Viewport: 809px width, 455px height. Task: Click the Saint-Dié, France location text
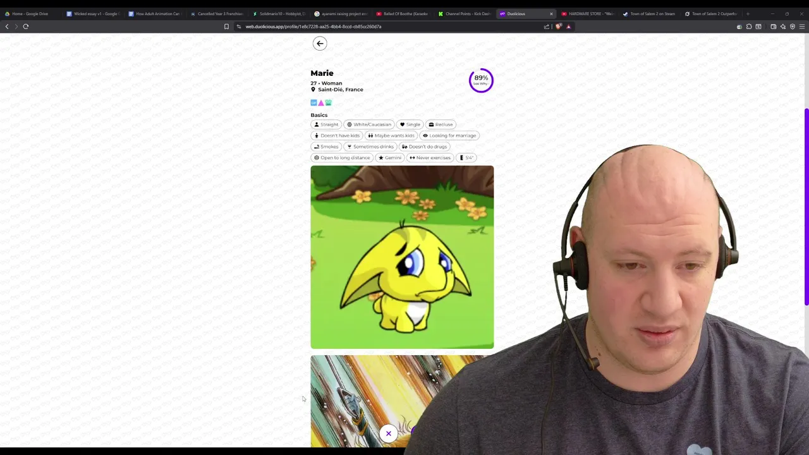coord(341,90)
